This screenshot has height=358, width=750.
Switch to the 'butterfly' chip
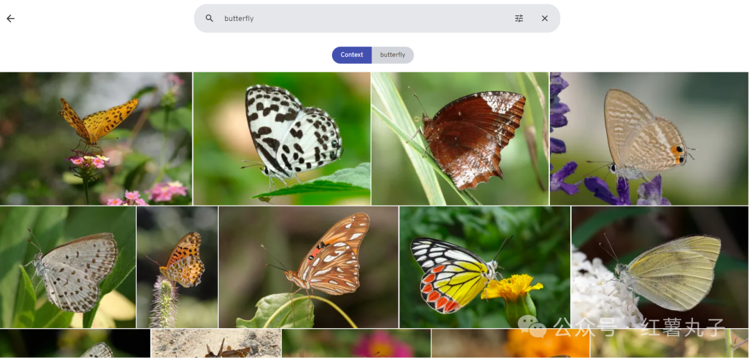[392, 55]
